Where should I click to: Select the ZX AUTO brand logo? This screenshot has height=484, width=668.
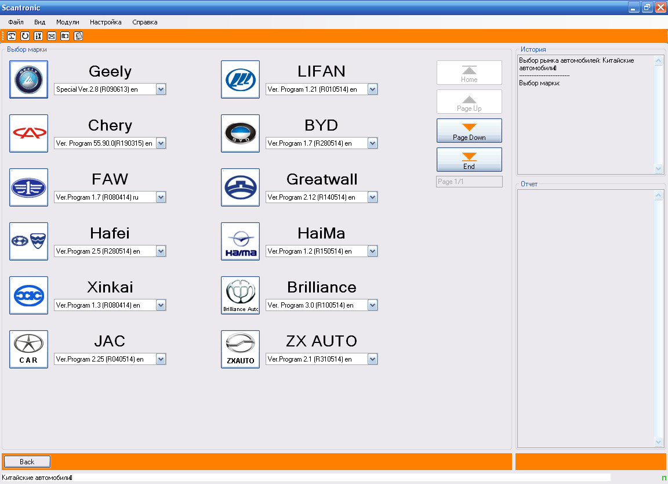click(x=240, y=349)
